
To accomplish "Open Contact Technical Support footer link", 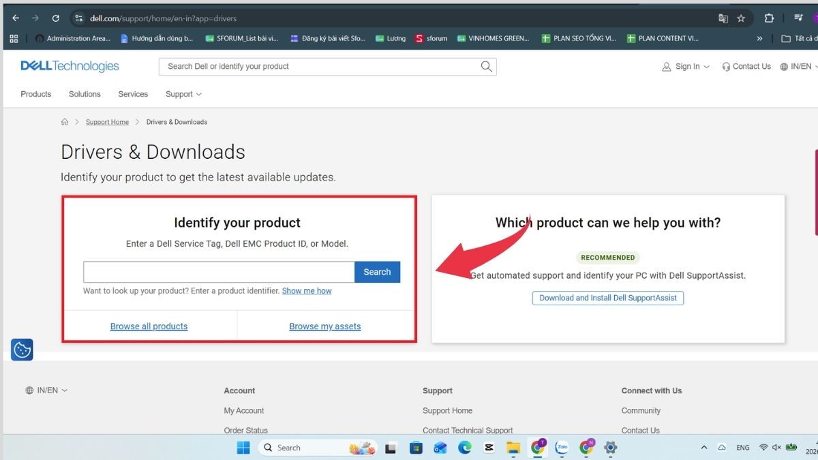I will (x=468, y=430).
